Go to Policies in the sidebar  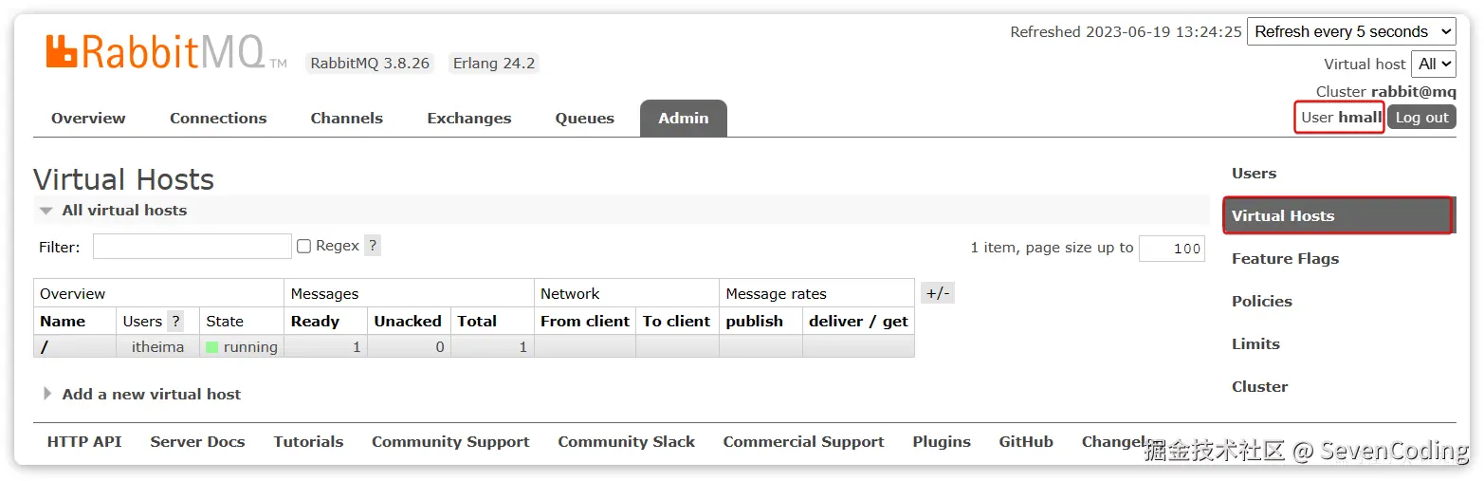pos(1261,302)
